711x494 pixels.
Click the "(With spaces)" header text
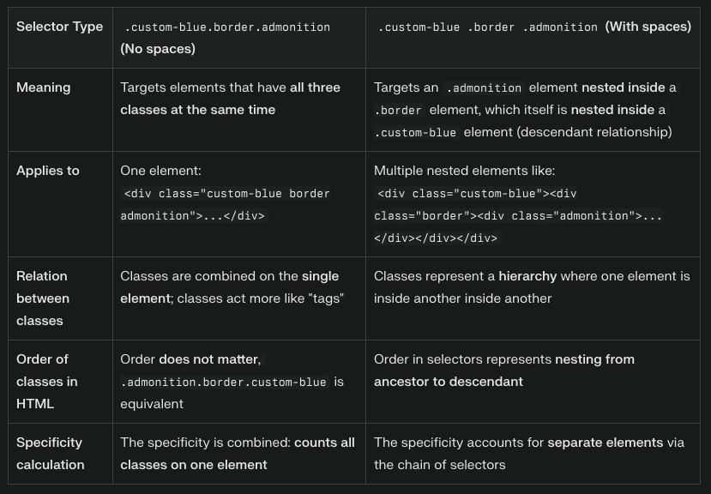coord(648,27)
